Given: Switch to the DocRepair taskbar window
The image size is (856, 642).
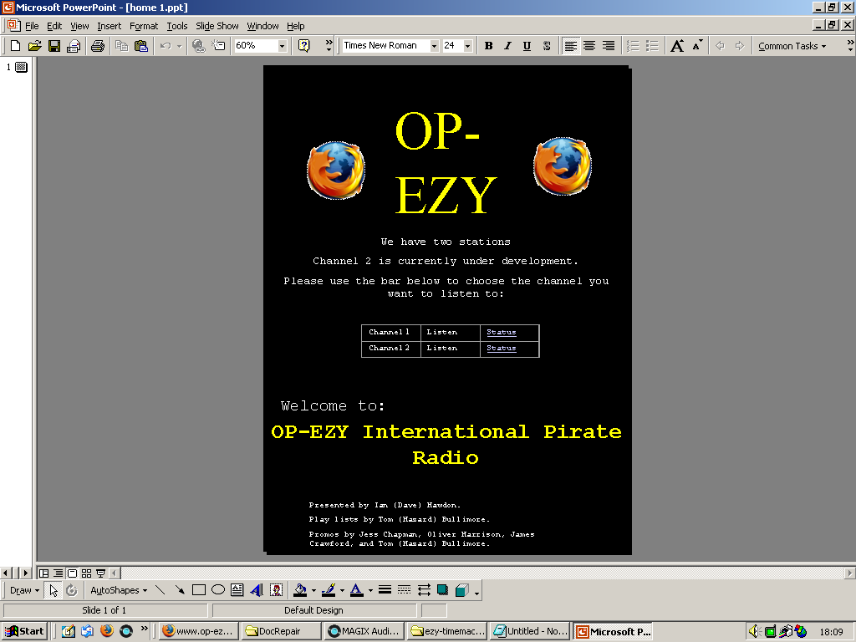Looking at the screenshot, I should (x=279, y=631).
